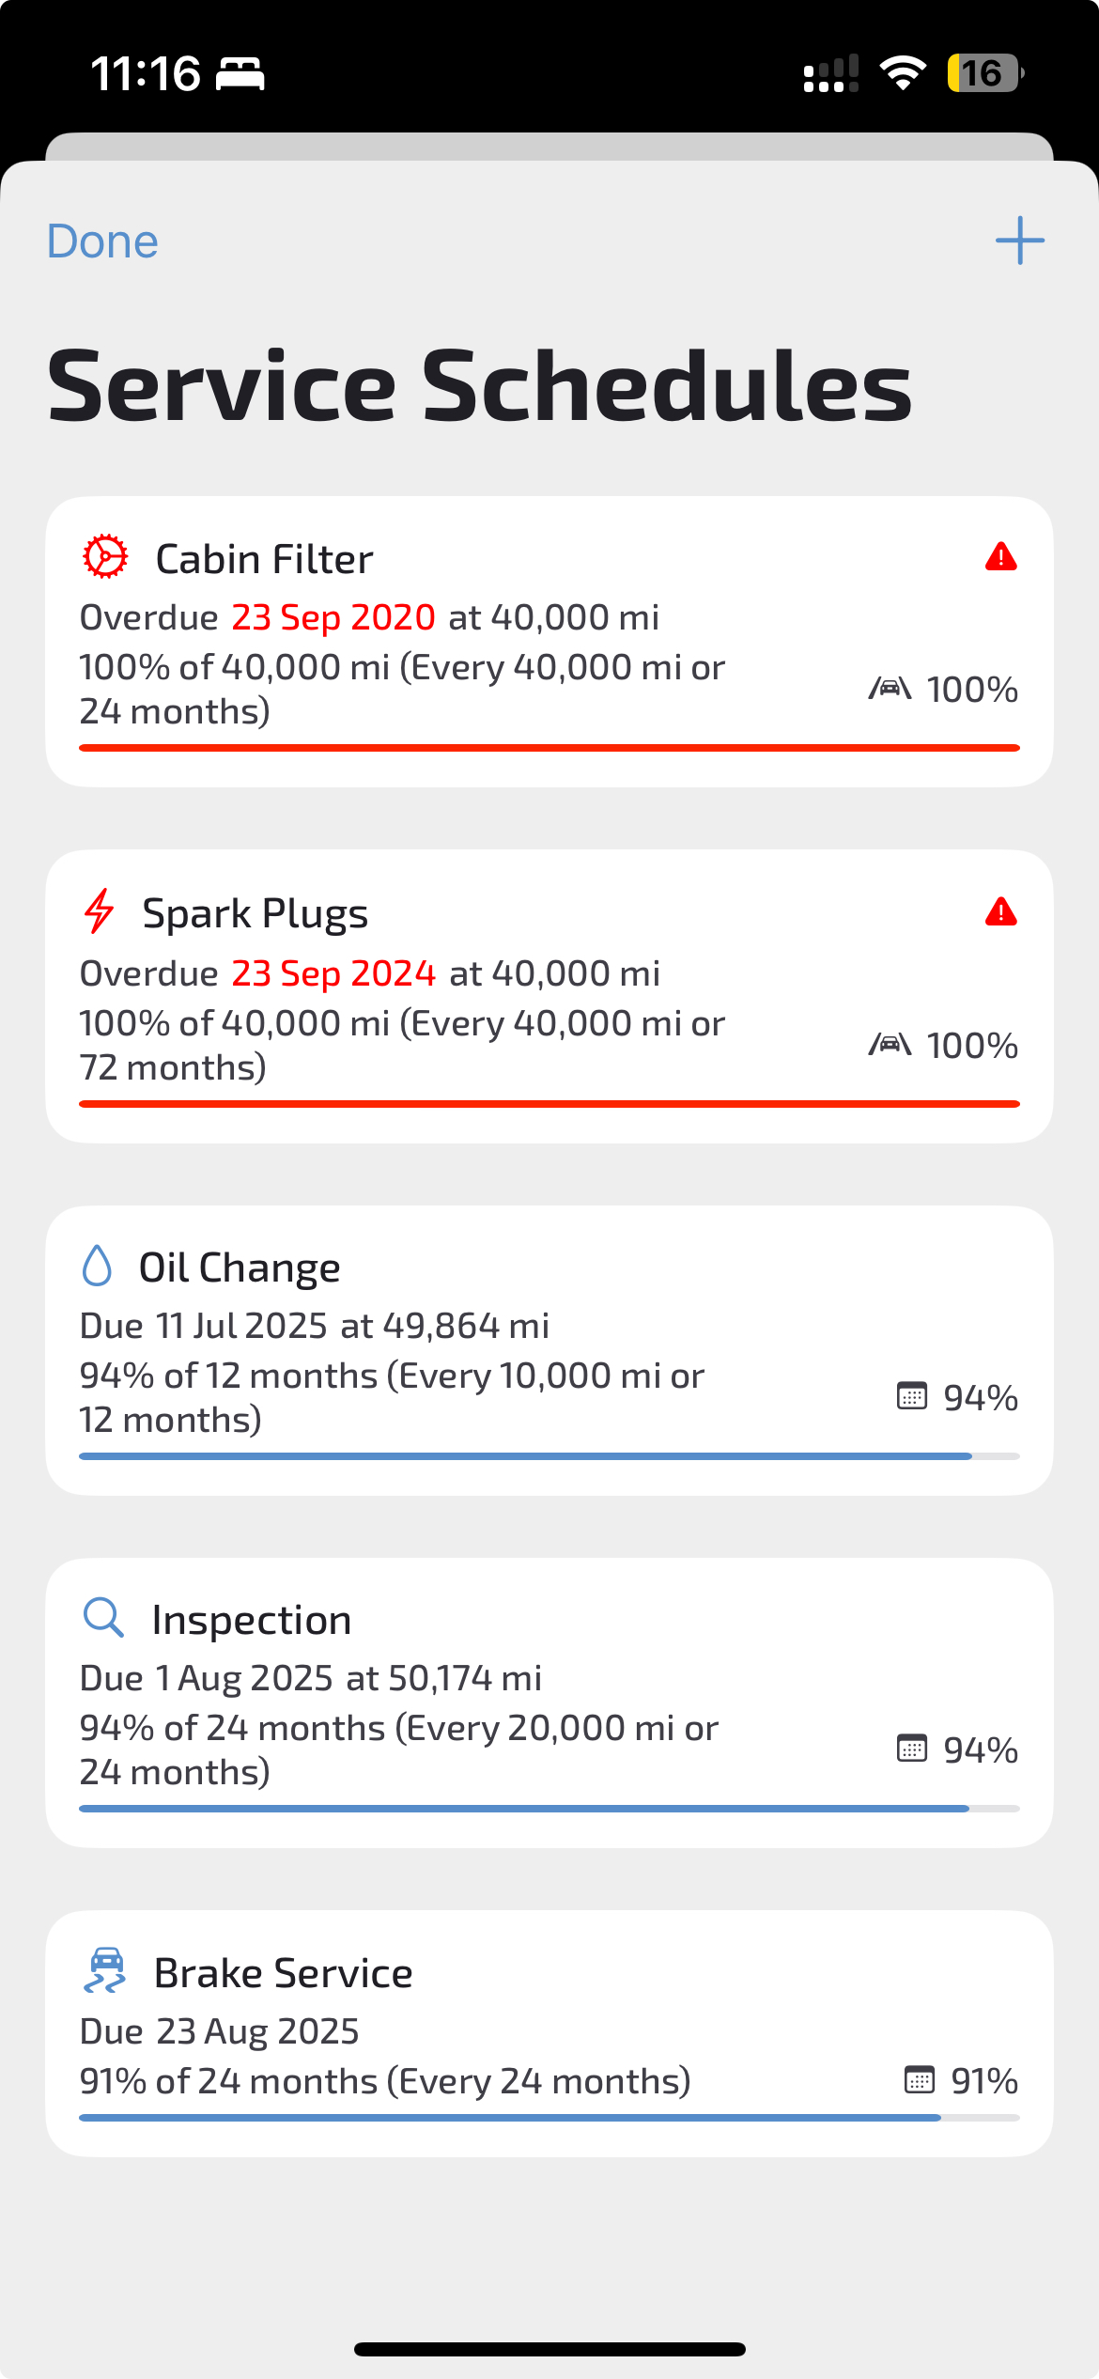Click the Cabin Filter gear icon
The width and height of the screenshot is (1099, 2379).
pos(105,557)
